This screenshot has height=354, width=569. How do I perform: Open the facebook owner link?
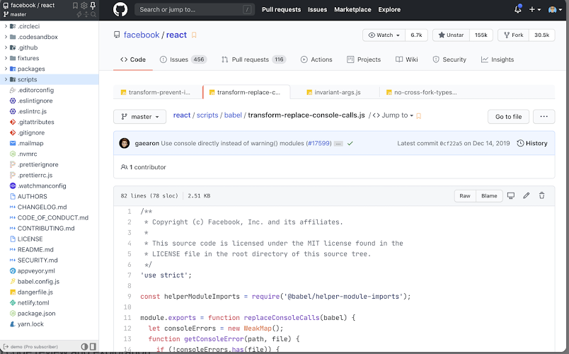(142, 35)
